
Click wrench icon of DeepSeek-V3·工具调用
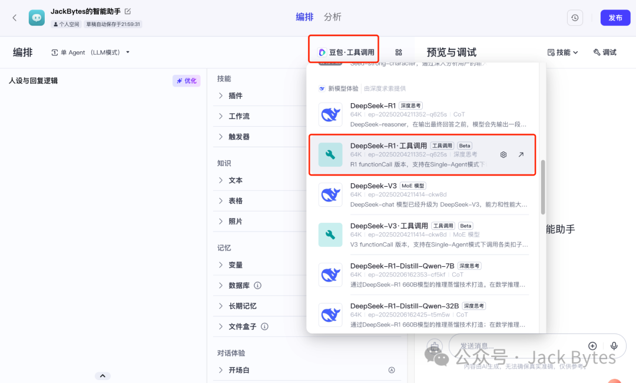pos(330,235)
